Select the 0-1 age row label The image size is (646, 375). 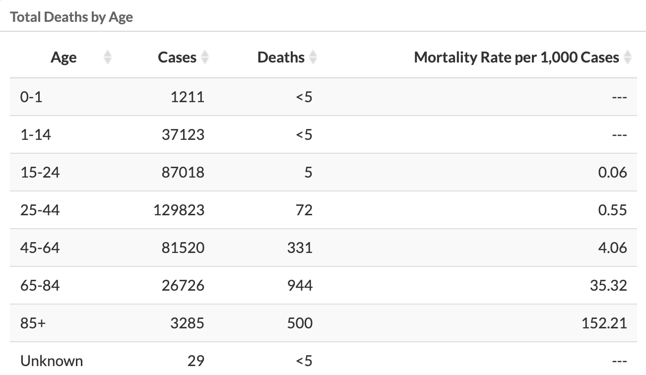point(31,97)
